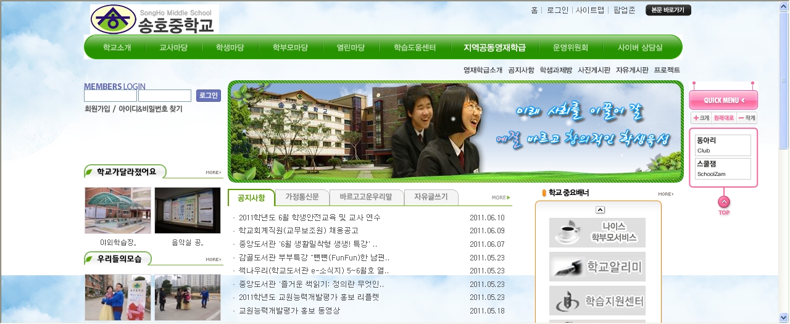
Task: Click the first Members Login ID input field
Action: coord(110,96)
